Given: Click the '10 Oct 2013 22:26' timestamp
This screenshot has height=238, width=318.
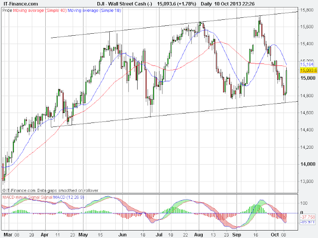Looking at the screenshot, I should [x=234, y=4].
